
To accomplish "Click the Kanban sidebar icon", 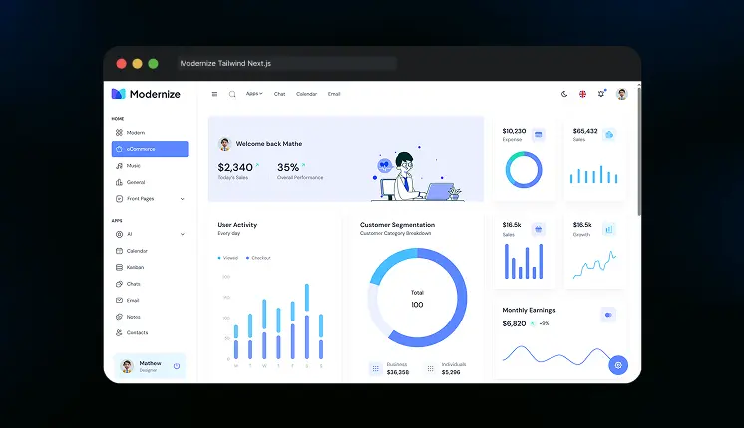I will (x=119, y=267).
